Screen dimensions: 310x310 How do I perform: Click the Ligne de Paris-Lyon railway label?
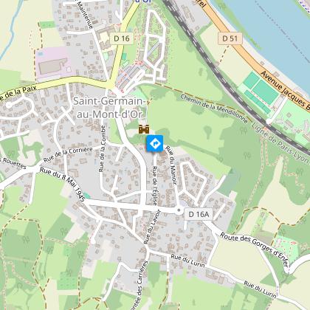pyautogui.click(x=280, y=142)
